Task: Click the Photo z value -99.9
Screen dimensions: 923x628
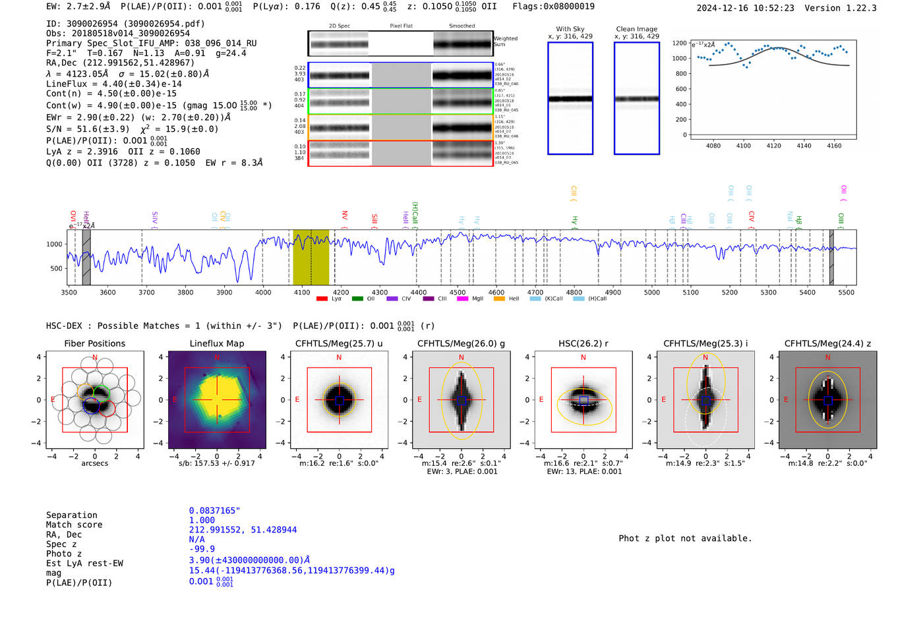Action: click(202, 549)
